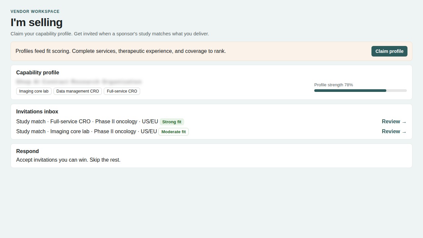Image resolution: width=423 pixels, height=238 pixels.
Task: Click the Capability profile heading
Action: coord(38,73)
